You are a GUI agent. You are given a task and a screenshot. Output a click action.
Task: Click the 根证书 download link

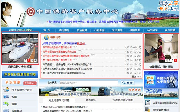pos(81,43)
